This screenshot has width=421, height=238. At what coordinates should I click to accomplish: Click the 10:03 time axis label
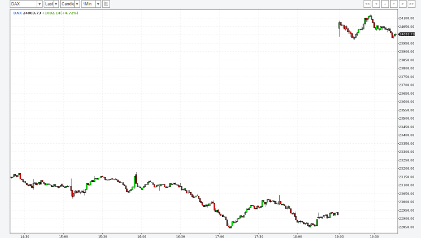(340, 236)
